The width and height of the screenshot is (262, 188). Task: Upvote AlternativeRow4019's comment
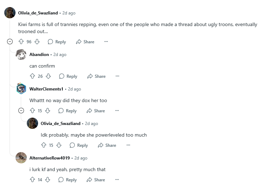tap(32, 180)
